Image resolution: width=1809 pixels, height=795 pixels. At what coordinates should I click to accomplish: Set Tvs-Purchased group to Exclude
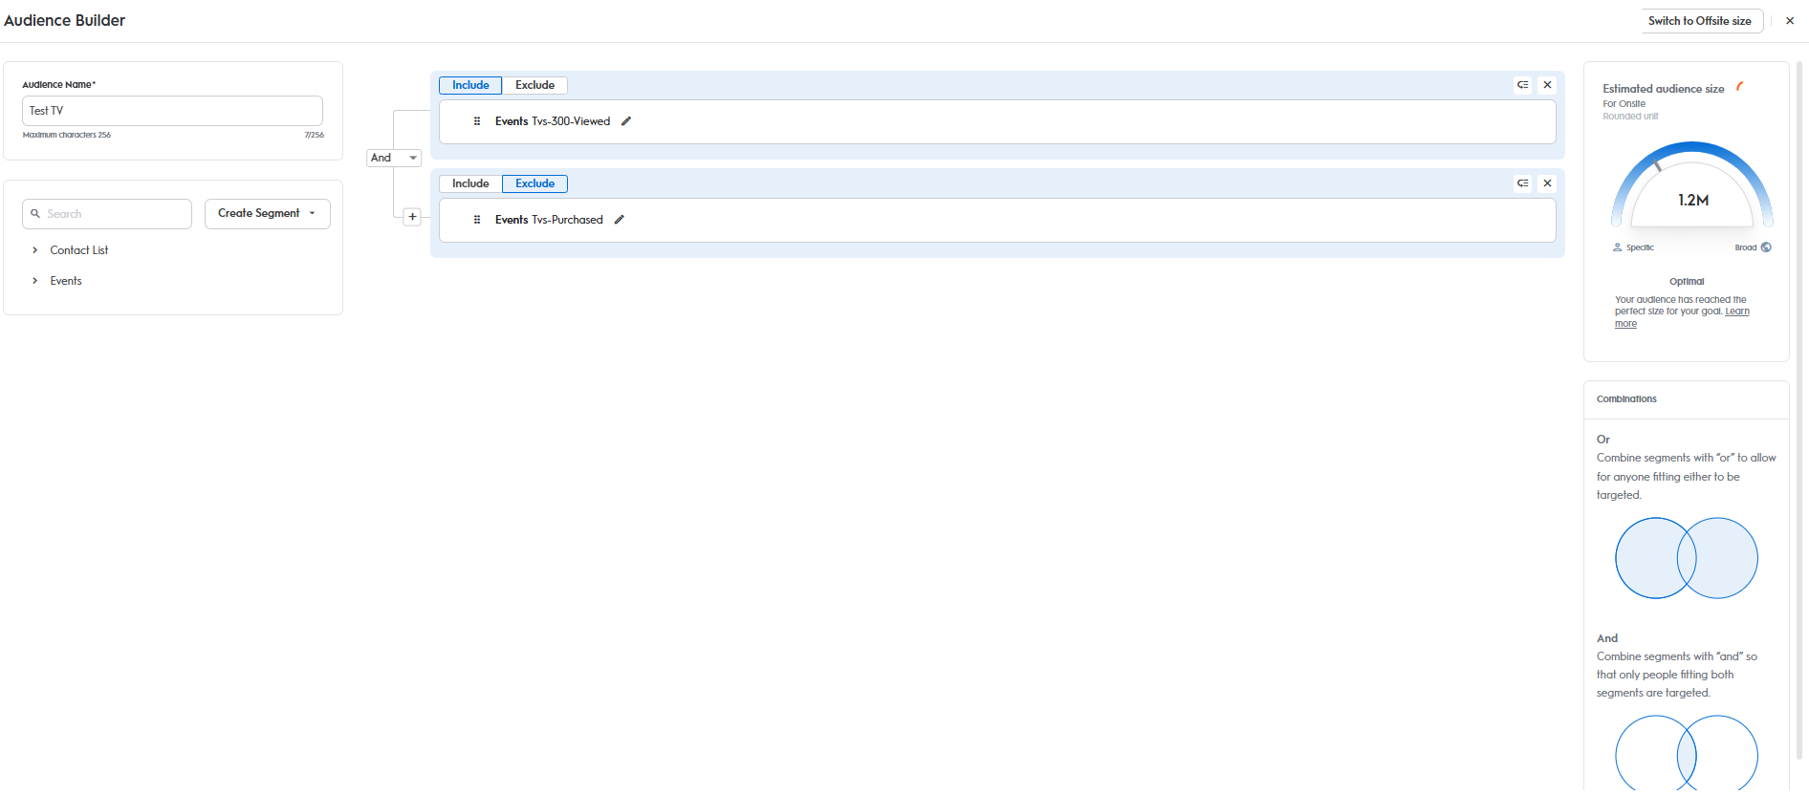[535, 183]
